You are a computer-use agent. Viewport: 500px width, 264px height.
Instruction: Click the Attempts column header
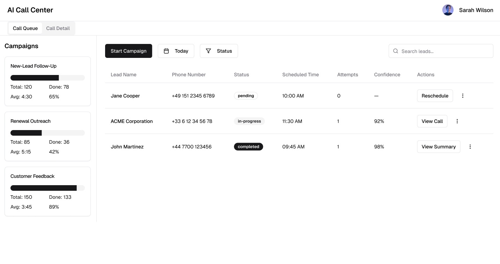[348, 75]
